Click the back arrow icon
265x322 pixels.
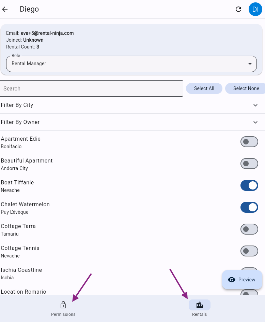(5, 9)
